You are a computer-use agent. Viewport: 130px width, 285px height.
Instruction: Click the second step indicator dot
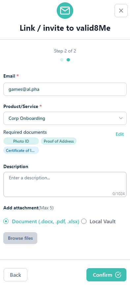pyautogui.click(x=68, y=60)
